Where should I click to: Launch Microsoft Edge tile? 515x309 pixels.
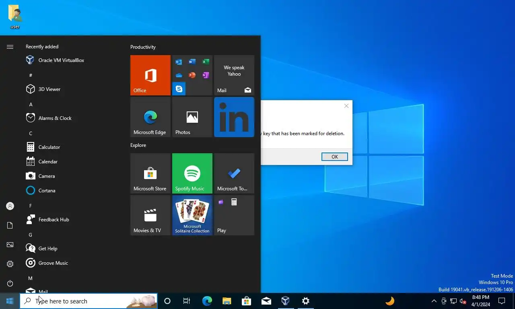pyautogui.click(x=150, y=117)
